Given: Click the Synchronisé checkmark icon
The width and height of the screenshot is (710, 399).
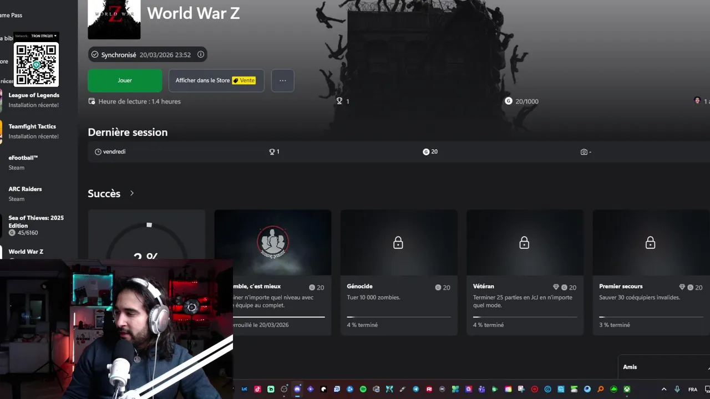Looking at the screenshot, I should [95, 55].
